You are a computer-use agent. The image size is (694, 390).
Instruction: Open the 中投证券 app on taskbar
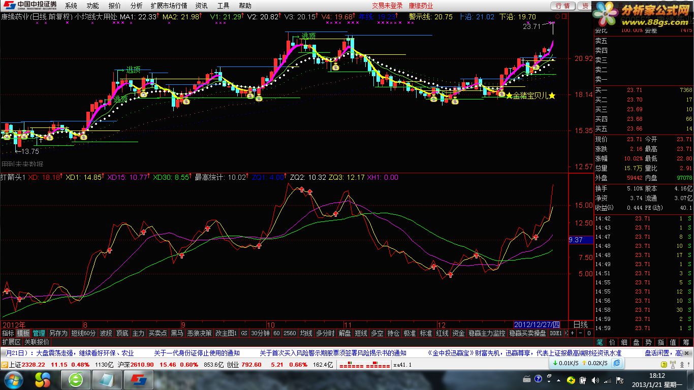coord(139,380)
